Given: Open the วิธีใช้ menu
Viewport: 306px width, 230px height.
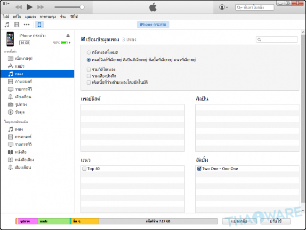Looking at the screenshot, I should coord(74,16).
